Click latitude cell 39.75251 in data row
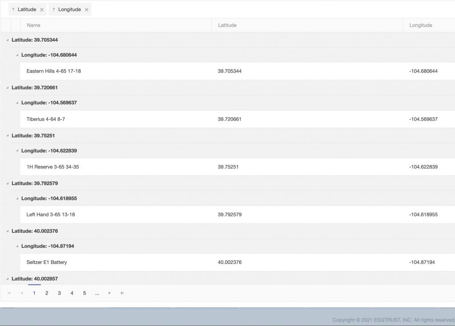Screen dimensions: 455x326 pyautogui.click(x=228, y=167)
